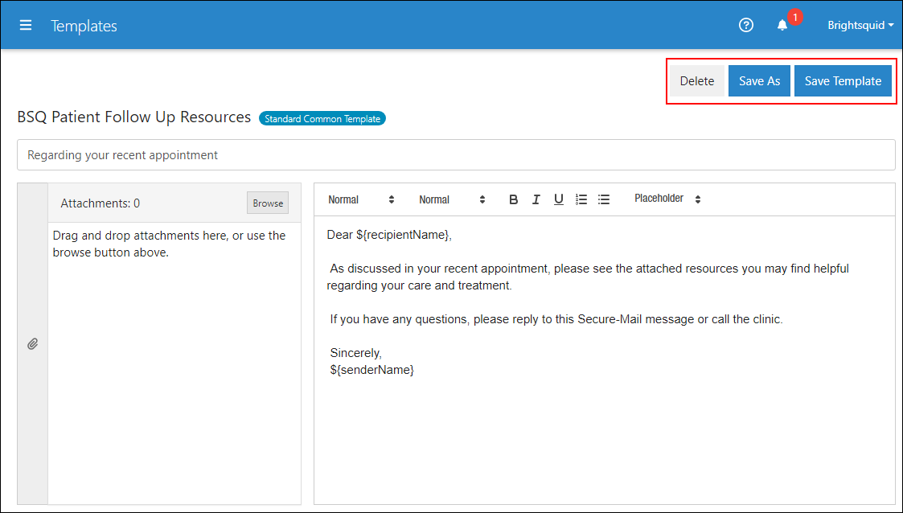
Task: Click the Browse attachments button
Action: (268, 203)
